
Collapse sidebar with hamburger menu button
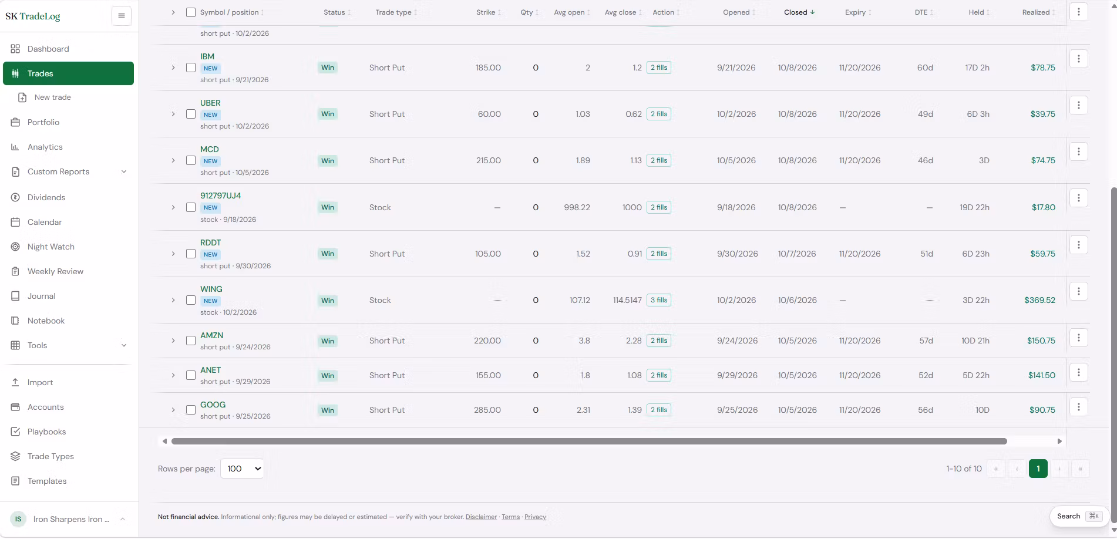coord(122,16)
